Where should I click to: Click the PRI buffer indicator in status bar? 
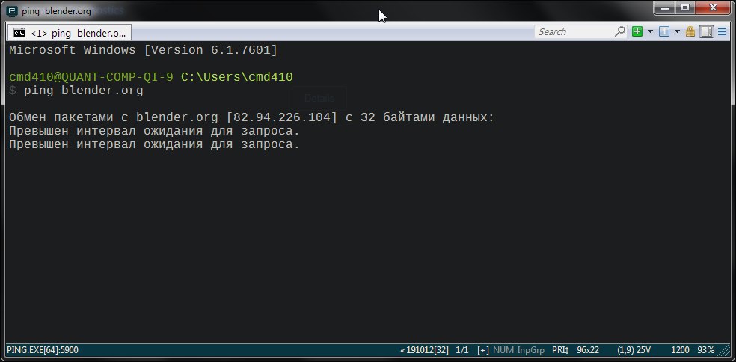pyautogui.click(x=560, y=350)
